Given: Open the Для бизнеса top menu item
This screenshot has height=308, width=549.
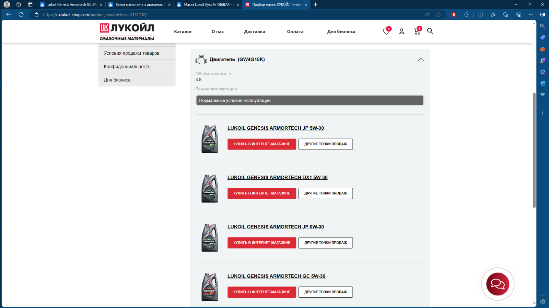Looking at the screenshot, I should pos(341,31).
